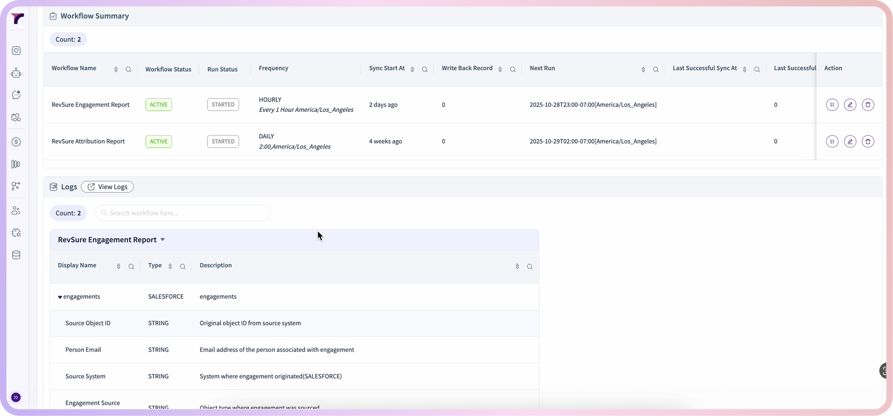Search the Last Successful Sync At column

click(x=757, y=70)
